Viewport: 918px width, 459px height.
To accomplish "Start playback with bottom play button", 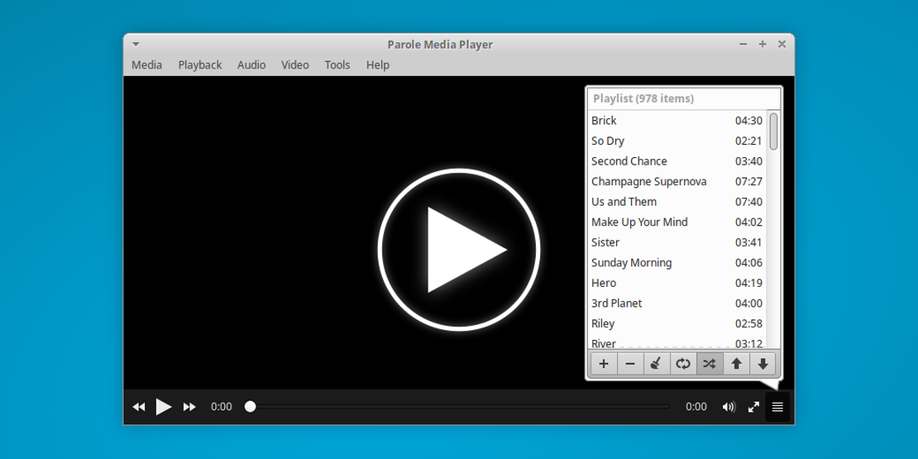I will 164,407.
